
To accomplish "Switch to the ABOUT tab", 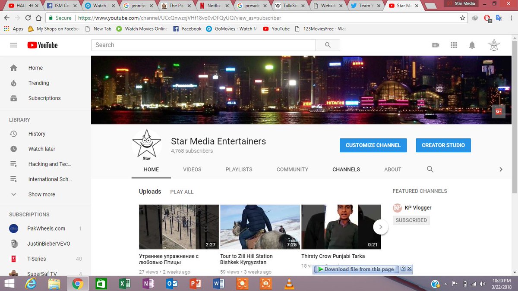I will point(393,169).
